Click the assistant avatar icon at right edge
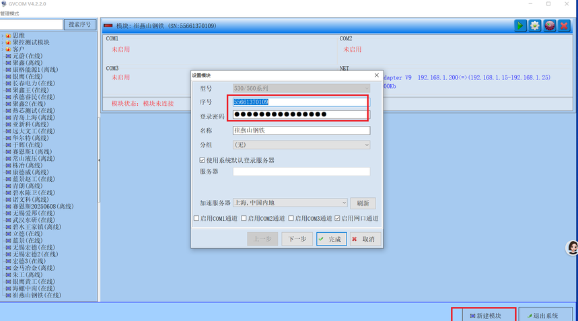 pyautogui.click(x=573, y=248)
